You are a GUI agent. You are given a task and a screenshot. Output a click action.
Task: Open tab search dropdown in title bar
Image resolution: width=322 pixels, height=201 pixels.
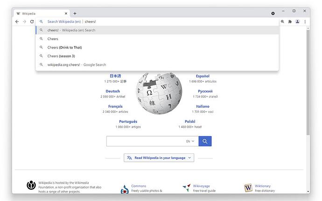(273, 14)
